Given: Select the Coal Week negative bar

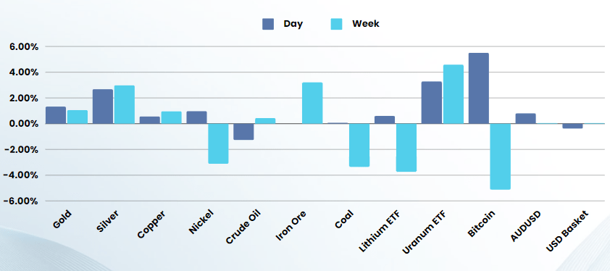Looking at the screenshot, I should (x=359, y=145).
